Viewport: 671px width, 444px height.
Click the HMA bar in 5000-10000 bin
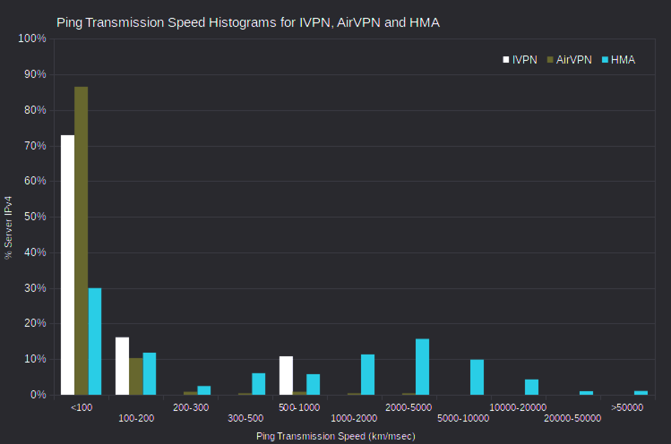pyautogui.click(x=477, y=377)
